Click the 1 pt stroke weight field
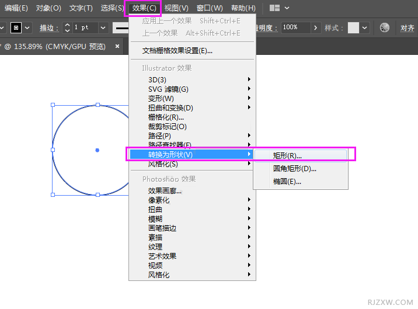The width and height of the screenshot is (418, 309). tap(85, 27)
